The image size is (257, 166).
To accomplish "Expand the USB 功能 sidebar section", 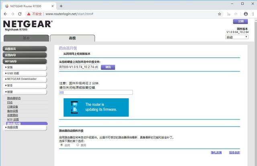I will point(25,73).
